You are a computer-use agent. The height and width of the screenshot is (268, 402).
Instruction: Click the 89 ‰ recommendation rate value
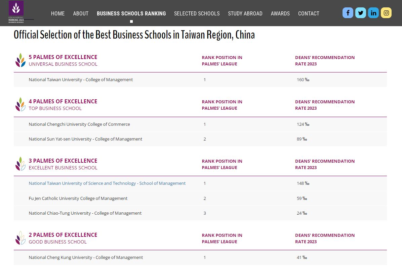click(x=302, y=139)
